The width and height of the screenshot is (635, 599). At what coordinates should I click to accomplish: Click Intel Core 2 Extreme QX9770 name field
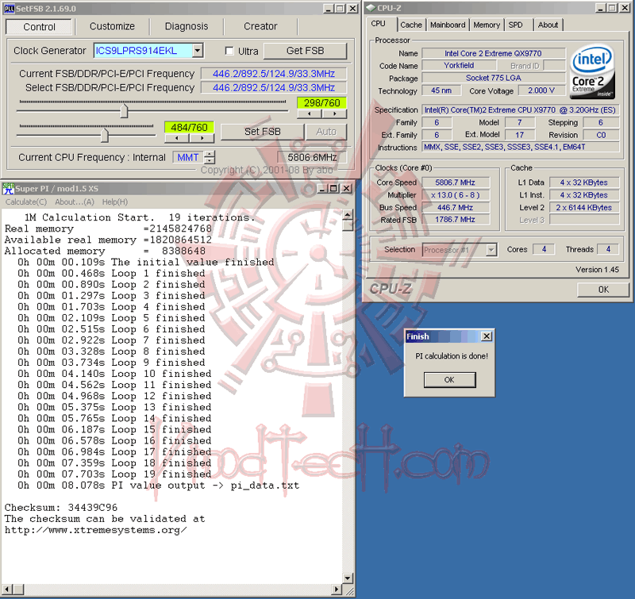(493, 53)
